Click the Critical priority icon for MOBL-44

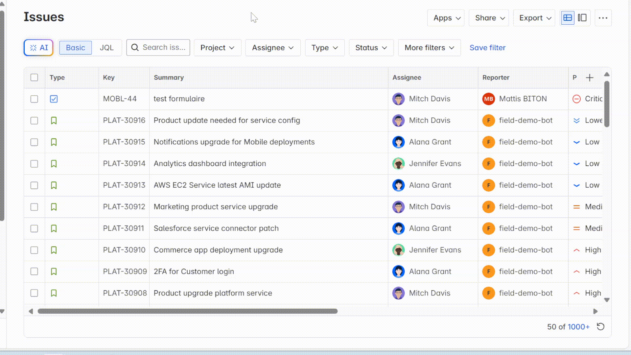click(576, 99)
